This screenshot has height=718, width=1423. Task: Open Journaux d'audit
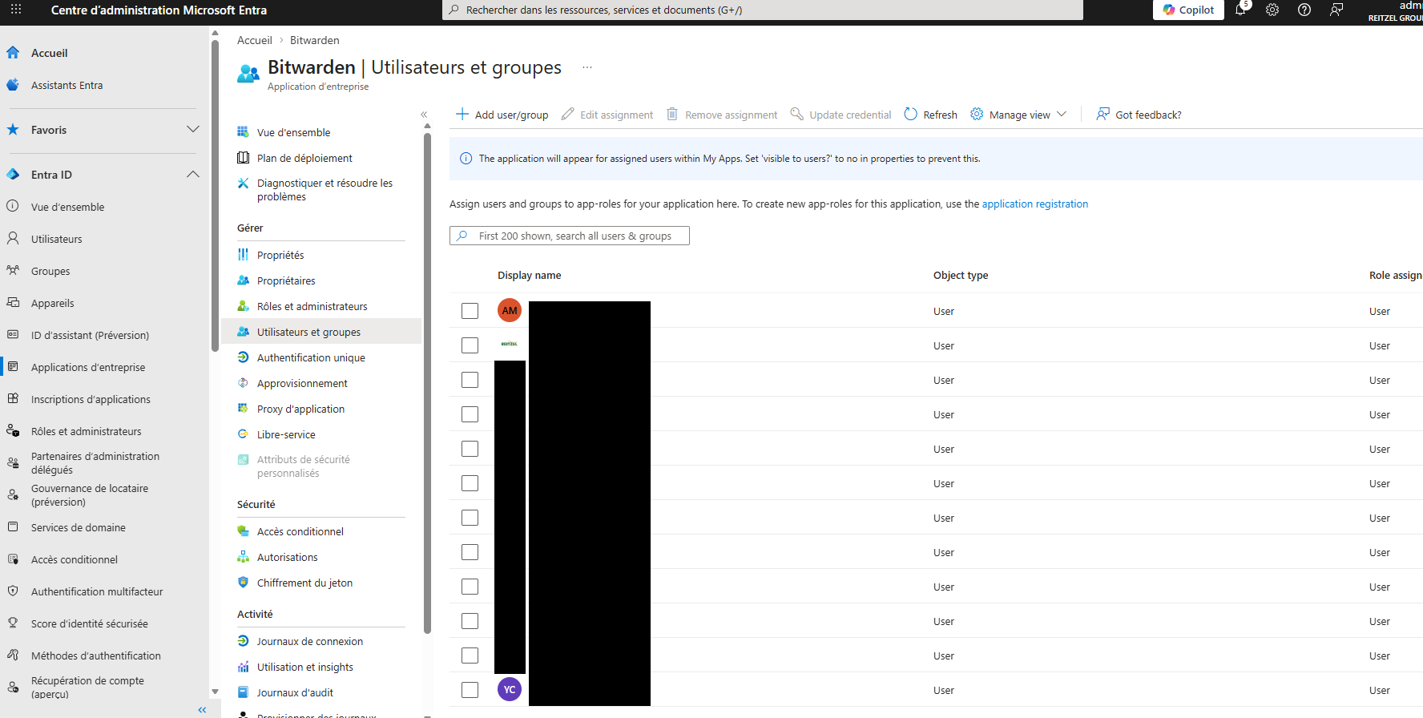pos(295,692)
